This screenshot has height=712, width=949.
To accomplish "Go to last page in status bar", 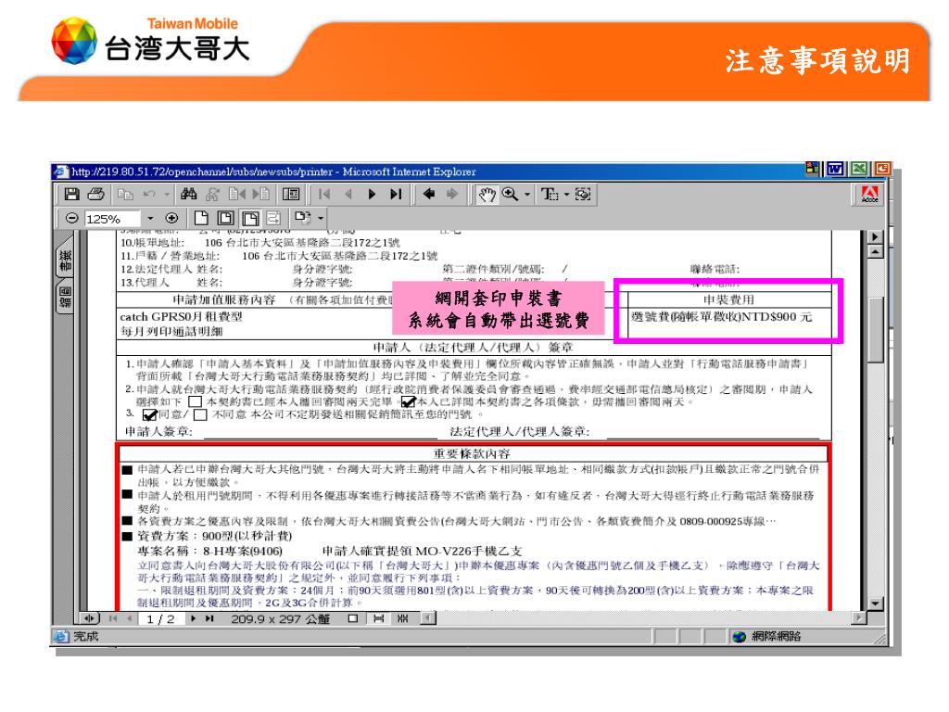I will point(209,618).
